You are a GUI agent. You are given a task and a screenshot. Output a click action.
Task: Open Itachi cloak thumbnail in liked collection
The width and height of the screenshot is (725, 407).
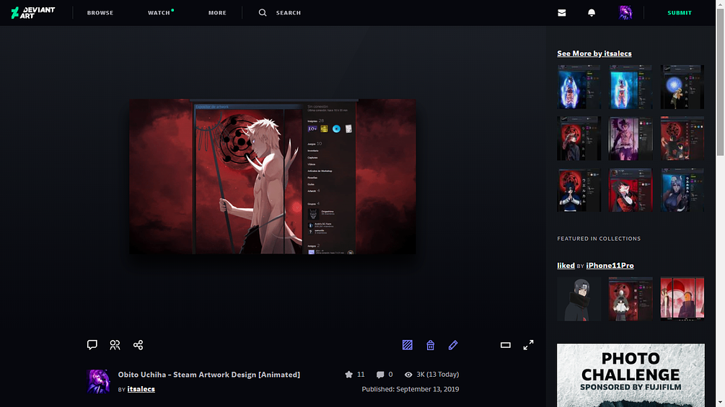point(579,299)
